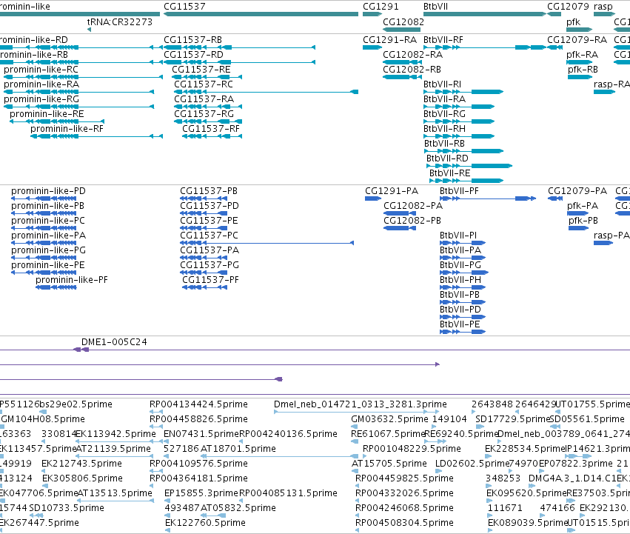The height and width of the screenshot is (534, 630).
Task: Select protein CG11537-PC
Action: [209, 236]
